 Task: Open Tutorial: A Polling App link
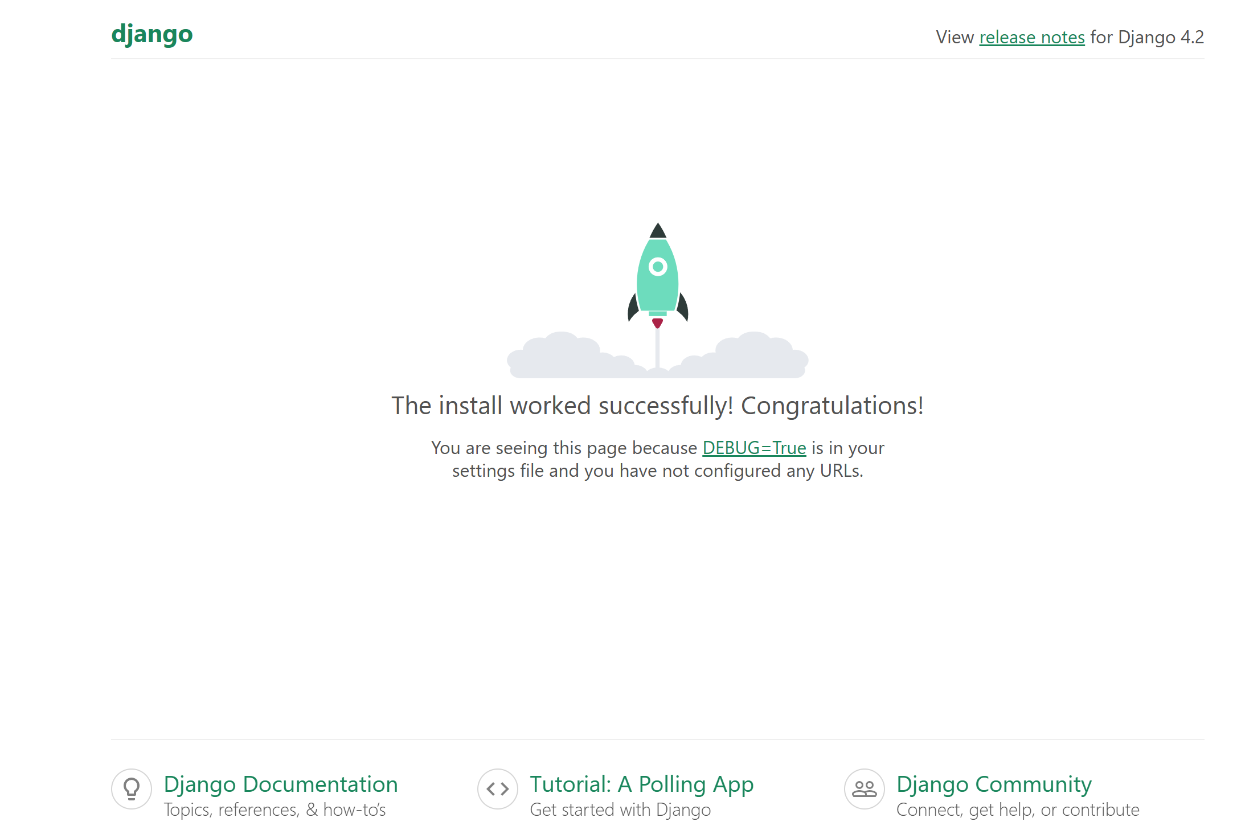pyautogui.click(x=642, y=784)
